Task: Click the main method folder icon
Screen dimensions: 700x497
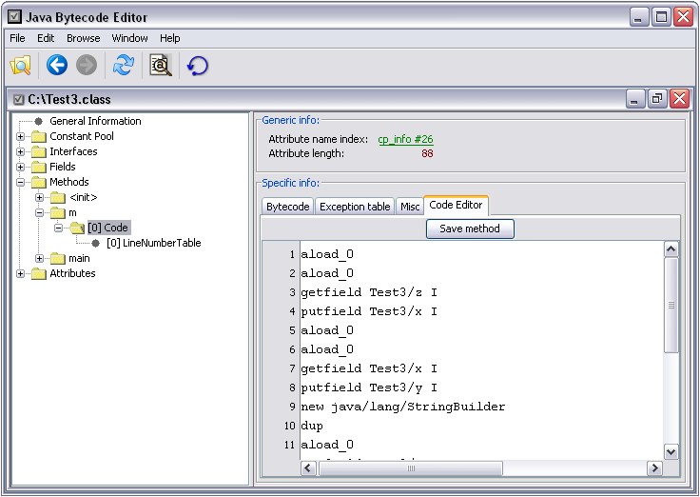Action: coord(58,258)
